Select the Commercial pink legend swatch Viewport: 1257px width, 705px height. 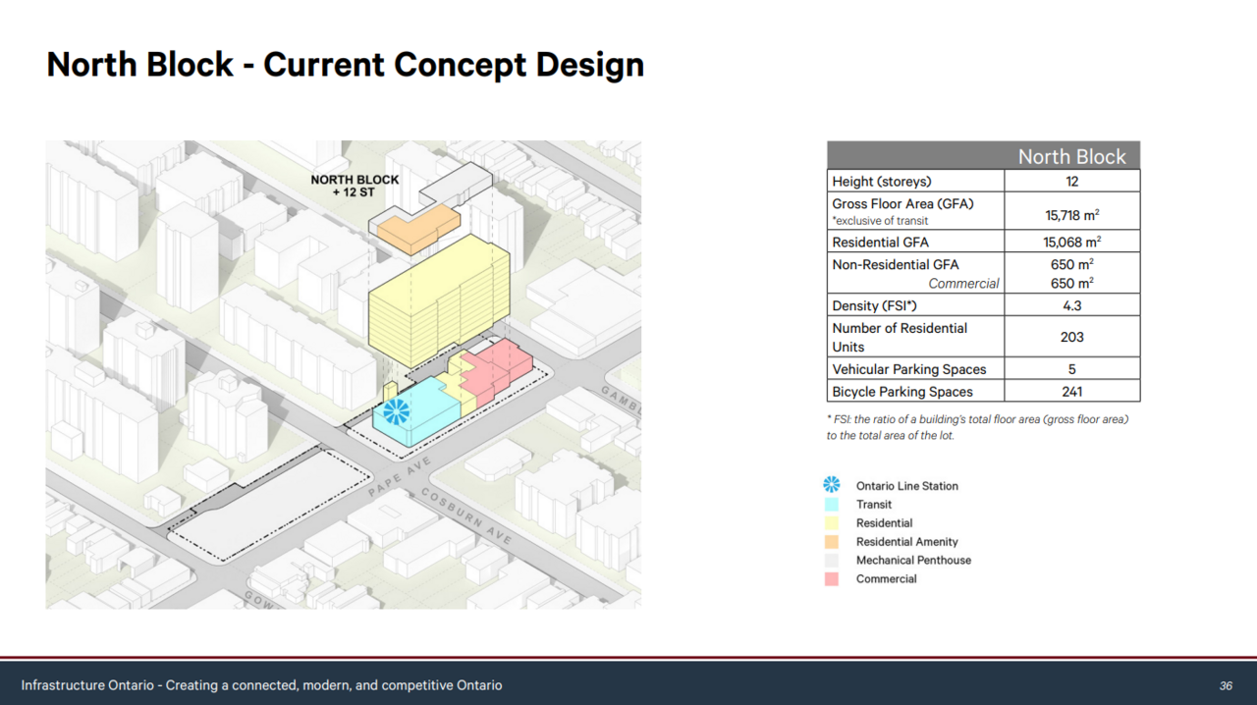point(832,579)
